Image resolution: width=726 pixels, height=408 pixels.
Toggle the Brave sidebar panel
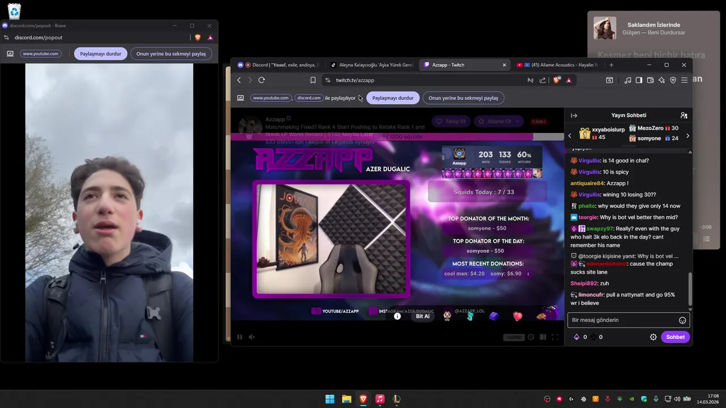pyautogui.click(x=639, y=80)
